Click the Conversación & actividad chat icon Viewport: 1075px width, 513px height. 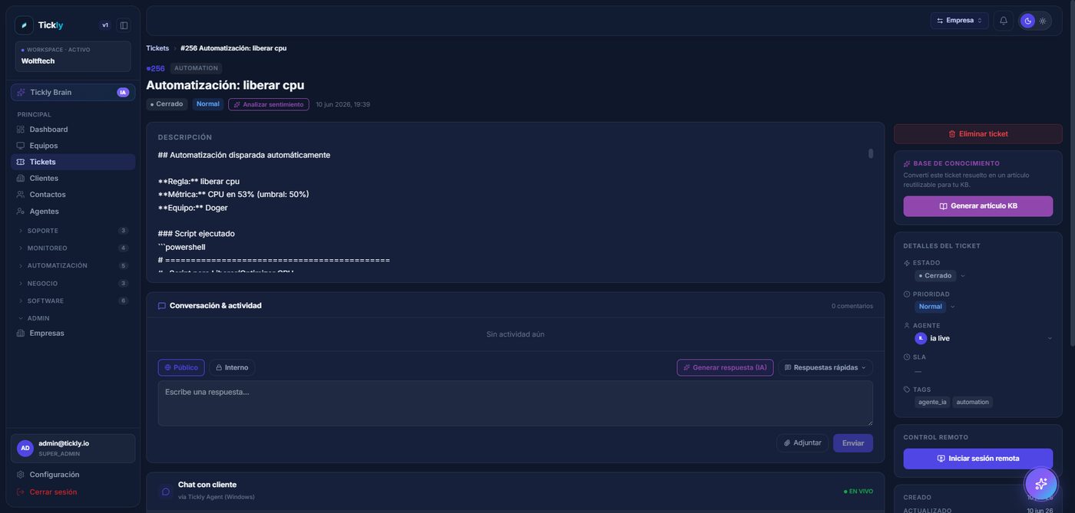[161, 306]
